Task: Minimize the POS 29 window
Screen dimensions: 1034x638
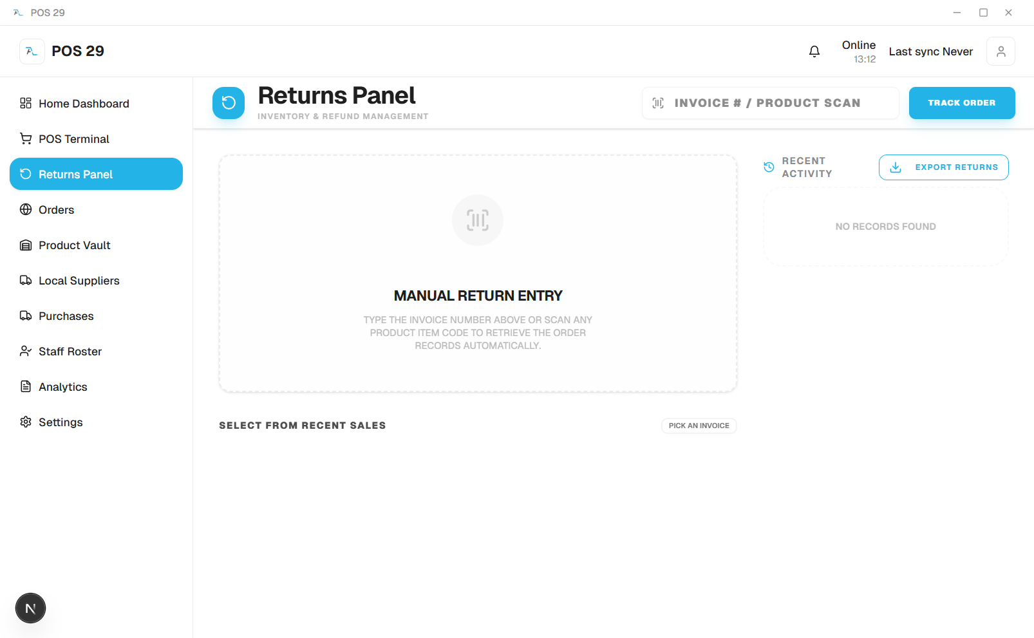Action: pyautogui.click(x=957, y=13)
